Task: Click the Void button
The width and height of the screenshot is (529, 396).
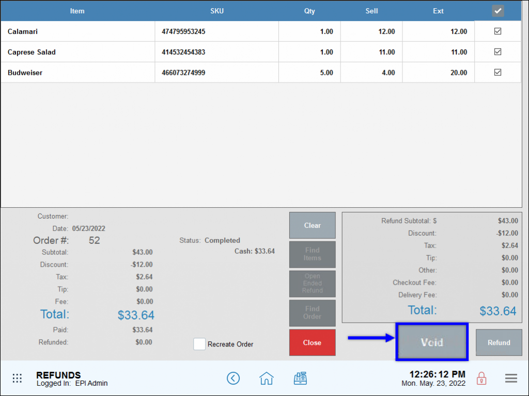Action: pyautogui.click(x=432, y=342)
